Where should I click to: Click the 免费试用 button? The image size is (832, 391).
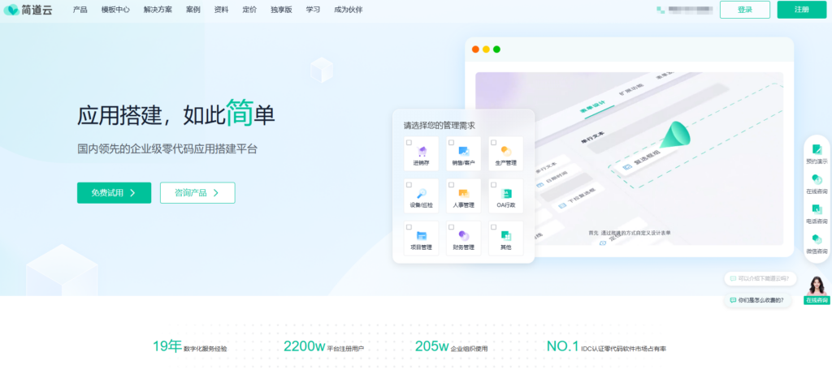(x=114, y=193)
